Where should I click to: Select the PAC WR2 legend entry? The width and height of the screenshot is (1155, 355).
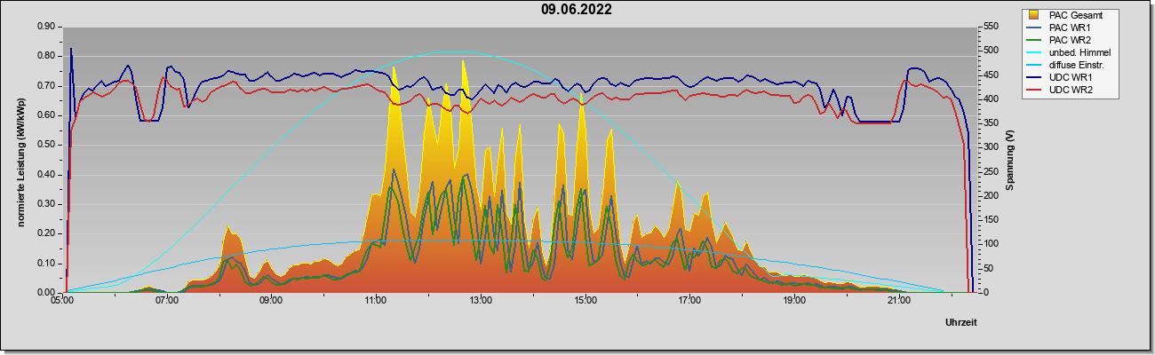[1071, 40]
